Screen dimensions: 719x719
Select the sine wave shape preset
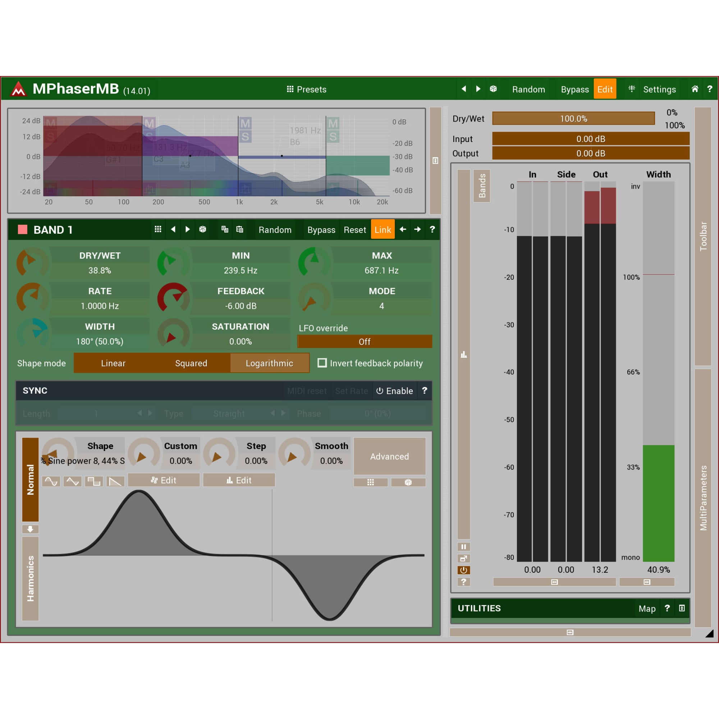click(x=51, y=481)
